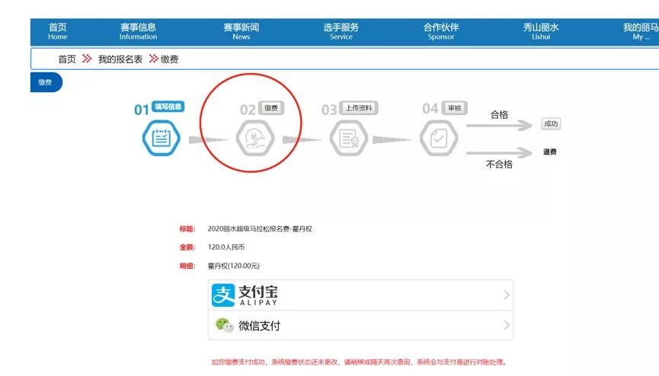The width and height of the screenshot is (659, 376).
Task: Expand the WeChat Pay option chevron
Action: [x=507, y=326]
